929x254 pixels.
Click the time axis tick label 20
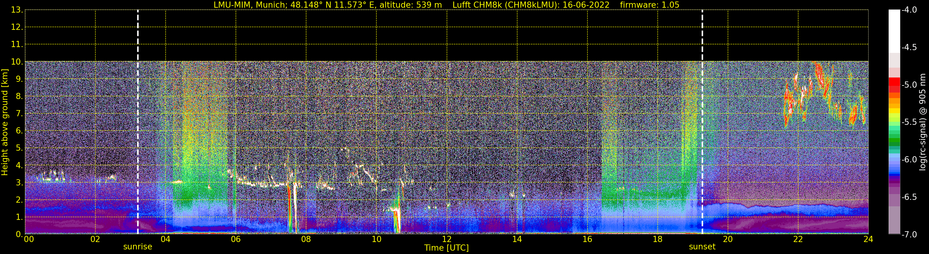tap(728, 239)
